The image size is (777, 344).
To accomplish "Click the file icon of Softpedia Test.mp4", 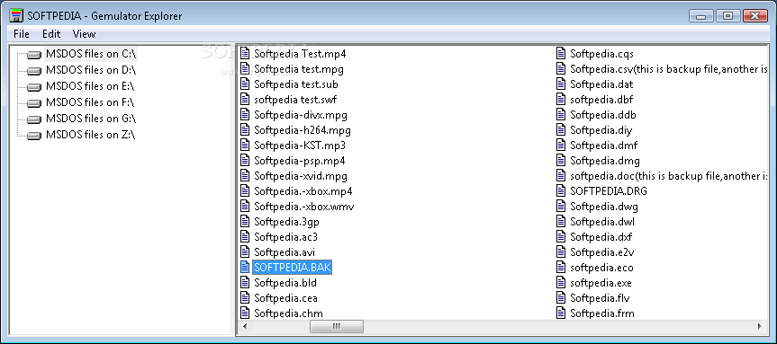I will (x=245, y=53).
